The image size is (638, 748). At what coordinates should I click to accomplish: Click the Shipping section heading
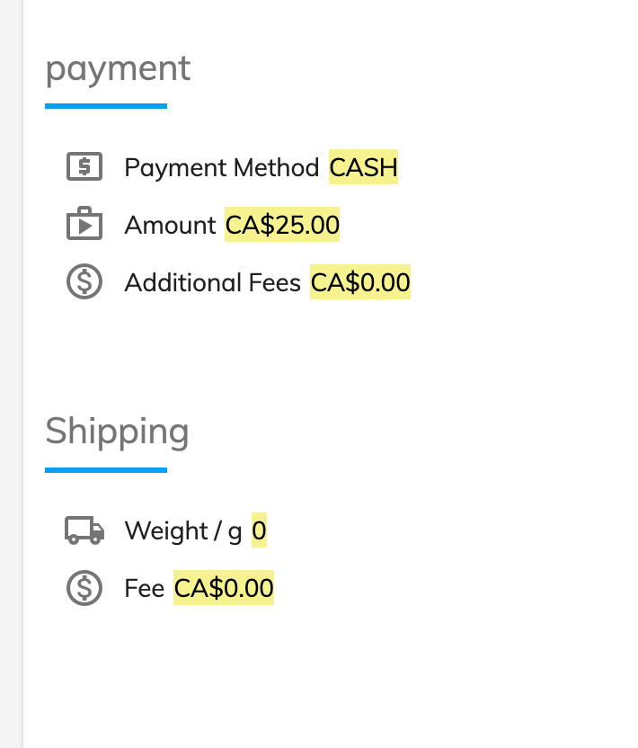tap(118, 432)
